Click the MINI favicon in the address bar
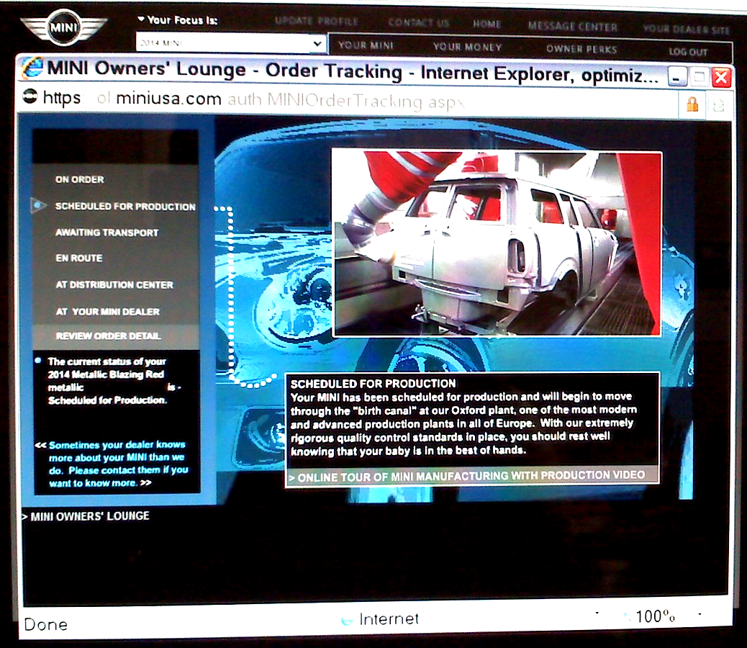The width and height of the screenshot is (747, 648). click(30, 96)
